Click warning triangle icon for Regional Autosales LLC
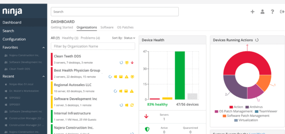This screenshot has height=134, width=285. point(132,91)
